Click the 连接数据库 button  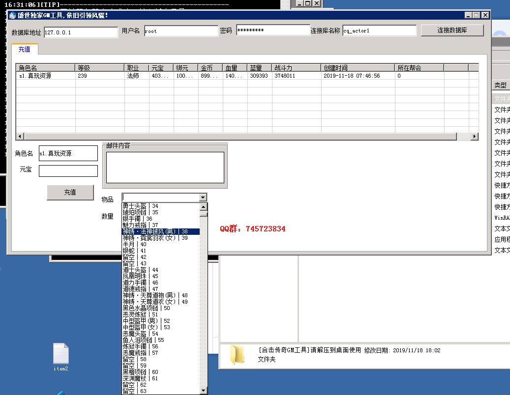click(452, 30)
